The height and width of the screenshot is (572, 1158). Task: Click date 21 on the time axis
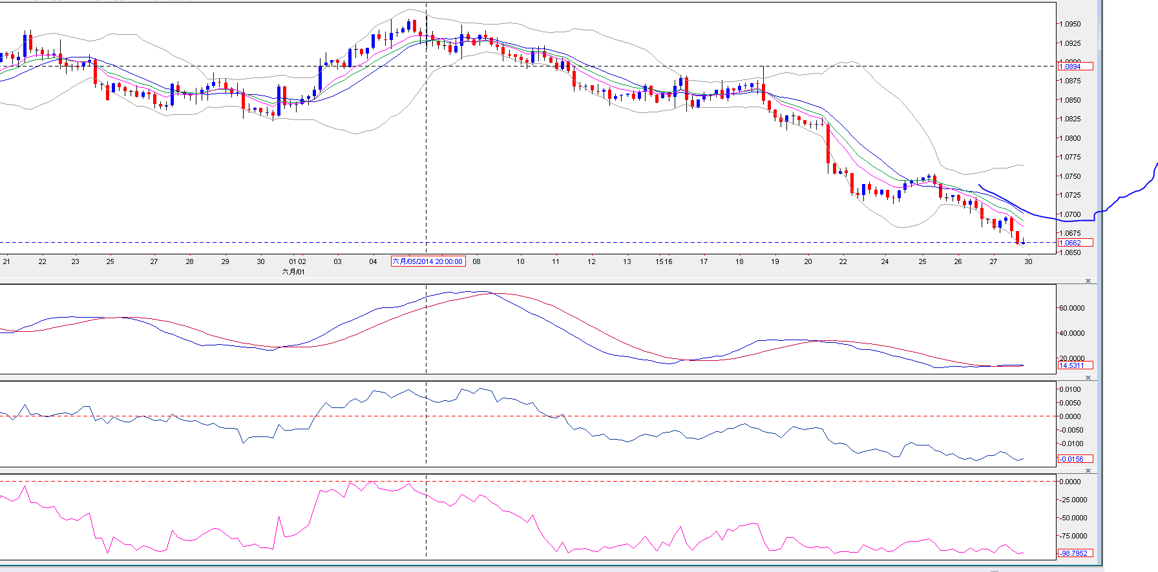(x=6, y=261)
